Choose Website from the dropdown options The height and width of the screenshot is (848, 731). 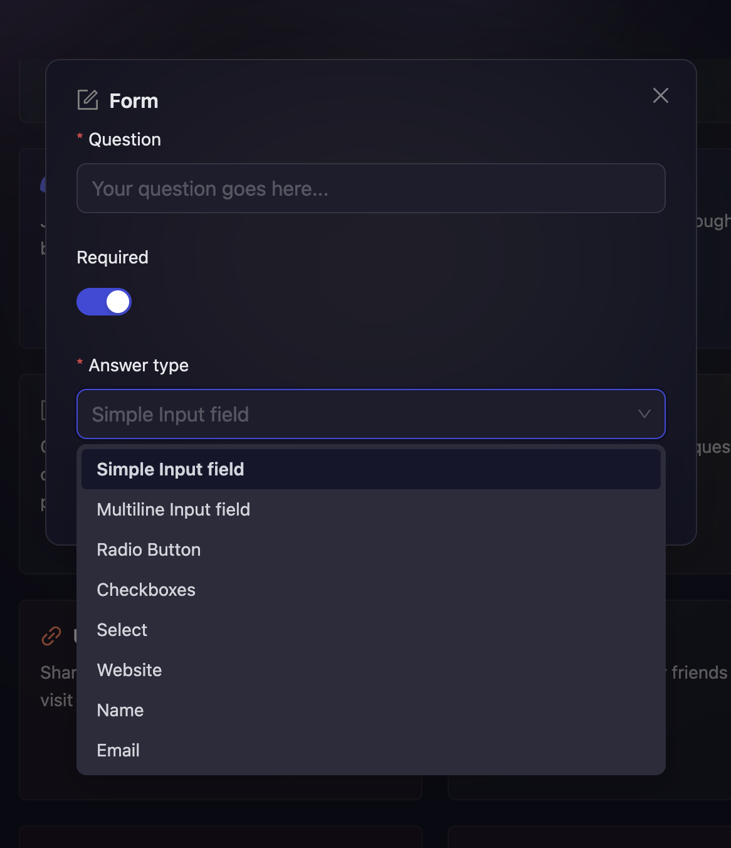click(129, 670)
